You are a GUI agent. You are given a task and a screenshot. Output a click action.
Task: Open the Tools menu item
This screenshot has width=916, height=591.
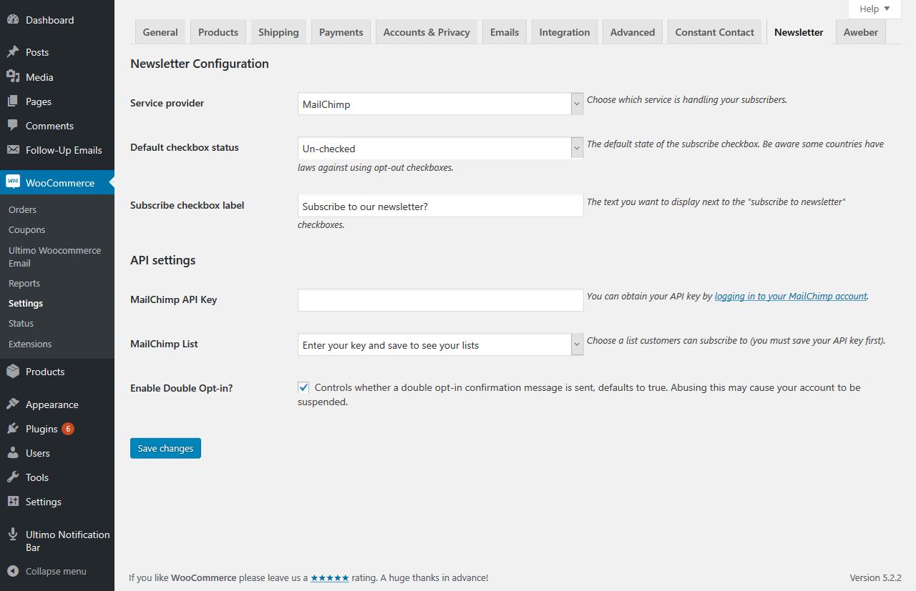[57, 477]
